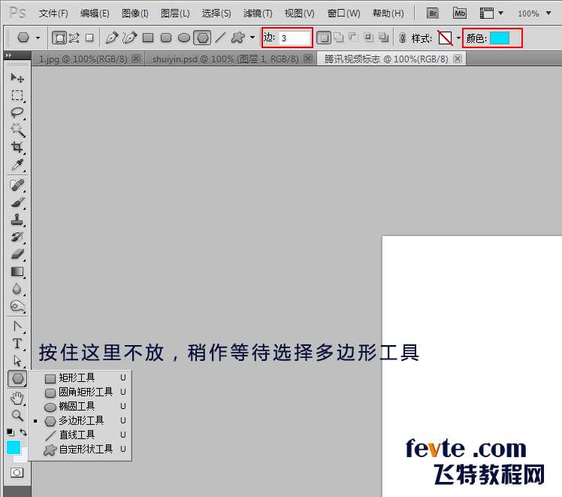
Task: Open the 100% zoom level dropdown
Action: [x=548, y=14]
